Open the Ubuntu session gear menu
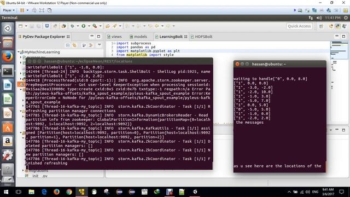Image resolution: width=350 pixels, height=197 pixels. [346, 18]
